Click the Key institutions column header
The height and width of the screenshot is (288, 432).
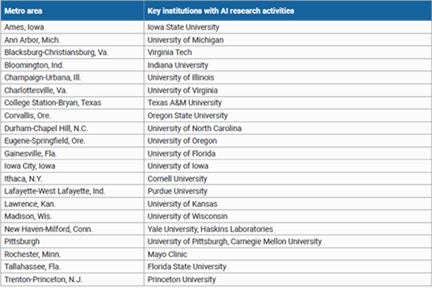288,10
